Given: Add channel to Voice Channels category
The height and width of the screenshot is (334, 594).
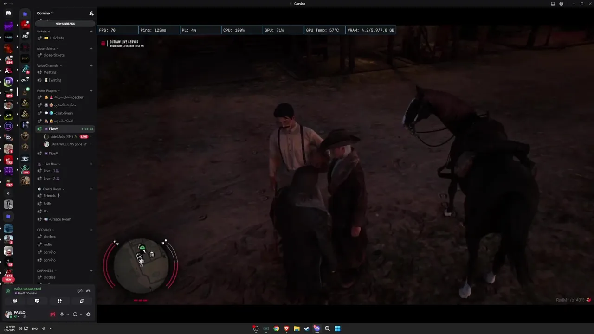Looking at the screenshot, I should point(91,65).
